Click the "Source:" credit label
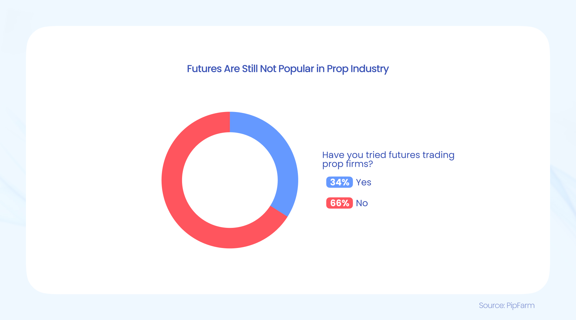The height and width of the screenshot is (320, 576). (492, 305)
